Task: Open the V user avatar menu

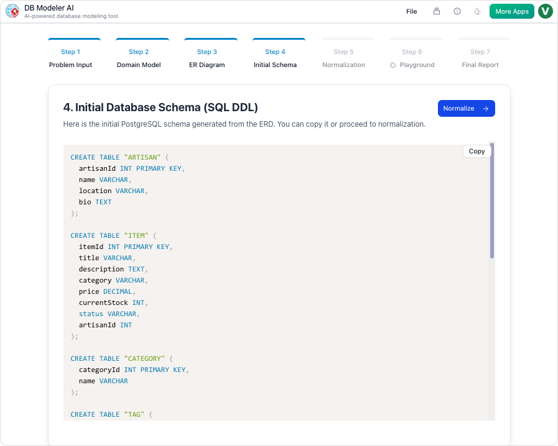Action: (x=546, y=11)
